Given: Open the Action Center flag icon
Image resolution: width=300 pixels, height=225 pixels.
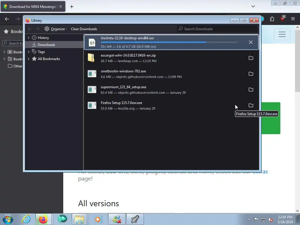Looking at the screenshot, I should [x=256, y=219].
